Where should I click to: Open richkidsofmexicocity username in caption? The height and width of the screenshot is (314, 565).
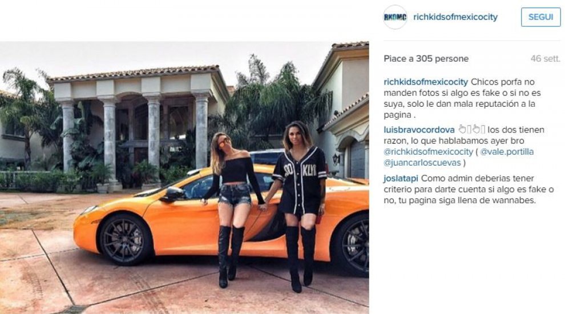426,82
